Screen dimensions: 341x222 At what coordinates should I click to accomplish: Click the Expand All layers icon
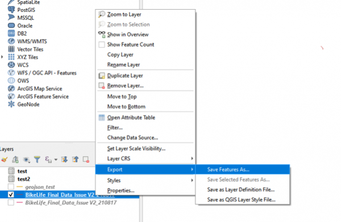[x=64, y=159]
